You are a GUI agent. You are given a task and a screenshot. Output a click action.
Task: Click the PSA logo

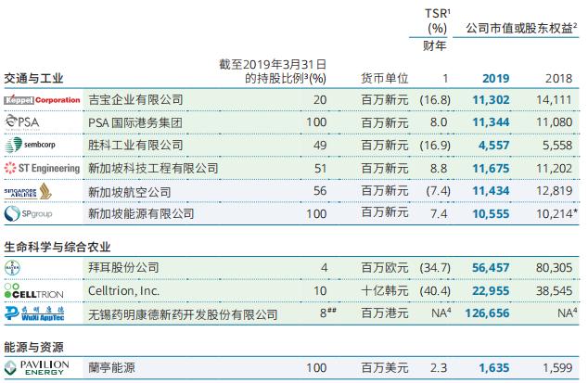click(22, 122)
